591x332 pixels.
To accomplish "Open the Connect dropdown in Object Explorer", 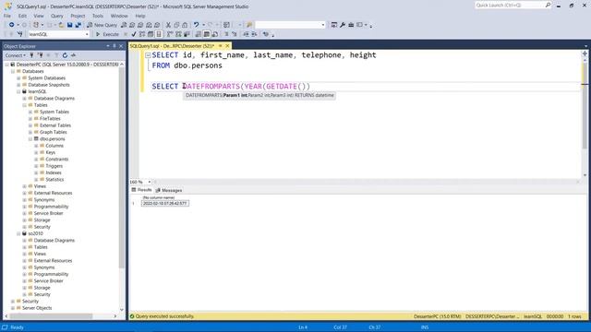I will (x=16, y=55).
